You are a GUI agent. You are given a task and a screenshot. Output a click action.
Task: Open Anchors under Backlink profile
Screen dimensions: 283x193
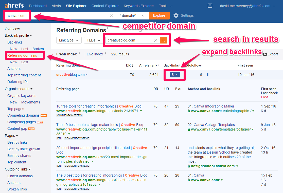coord(14,69)
